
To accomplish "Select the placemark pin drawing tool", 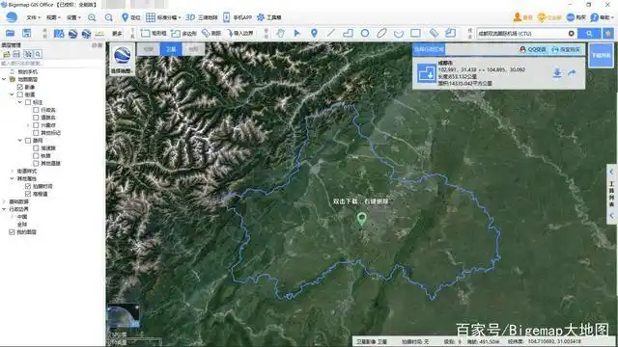I will click(x=314, y=33).
